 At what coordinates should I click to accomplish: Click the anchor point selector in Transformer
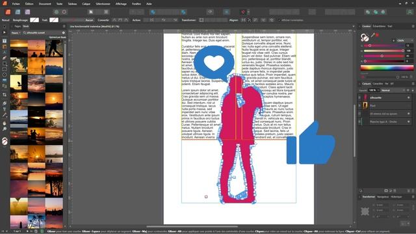pos(365,211)
